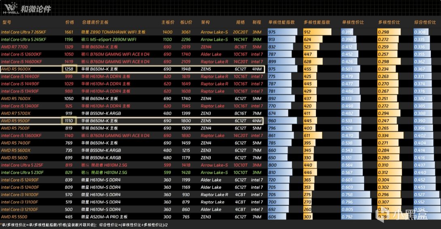Screen dimensions: 441x229
Task: Click the AMD R5 5500 model name
Action: (14, 217)
